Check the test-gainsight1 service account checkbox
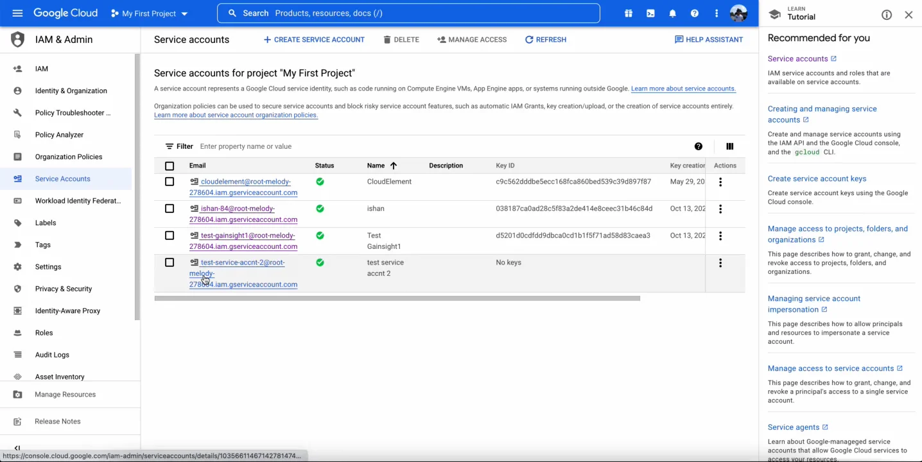This screenshot has width=922, height=462. click(x=170, y=235)
